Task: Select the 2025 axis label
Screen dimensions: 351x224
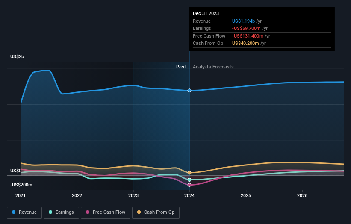Action: (246, 196)
